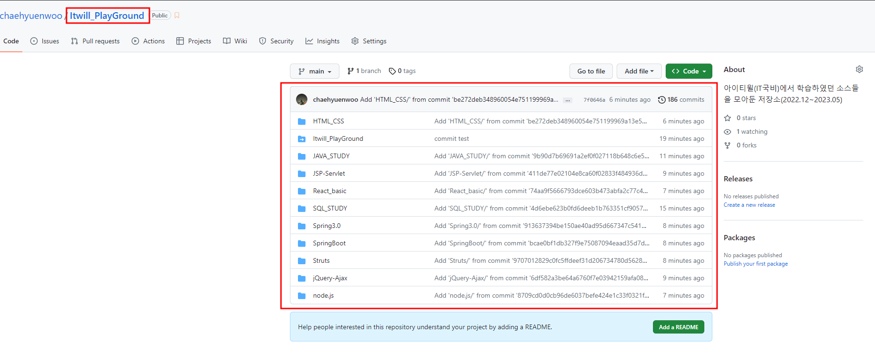Viewport: 875px width, 357px height.
Task: Click the node.js folder icon
Action: tap(302, 296)
